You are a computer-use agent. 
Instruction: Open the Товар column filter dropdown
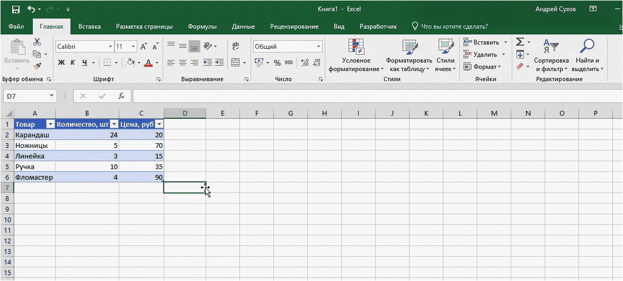[50, 125]
